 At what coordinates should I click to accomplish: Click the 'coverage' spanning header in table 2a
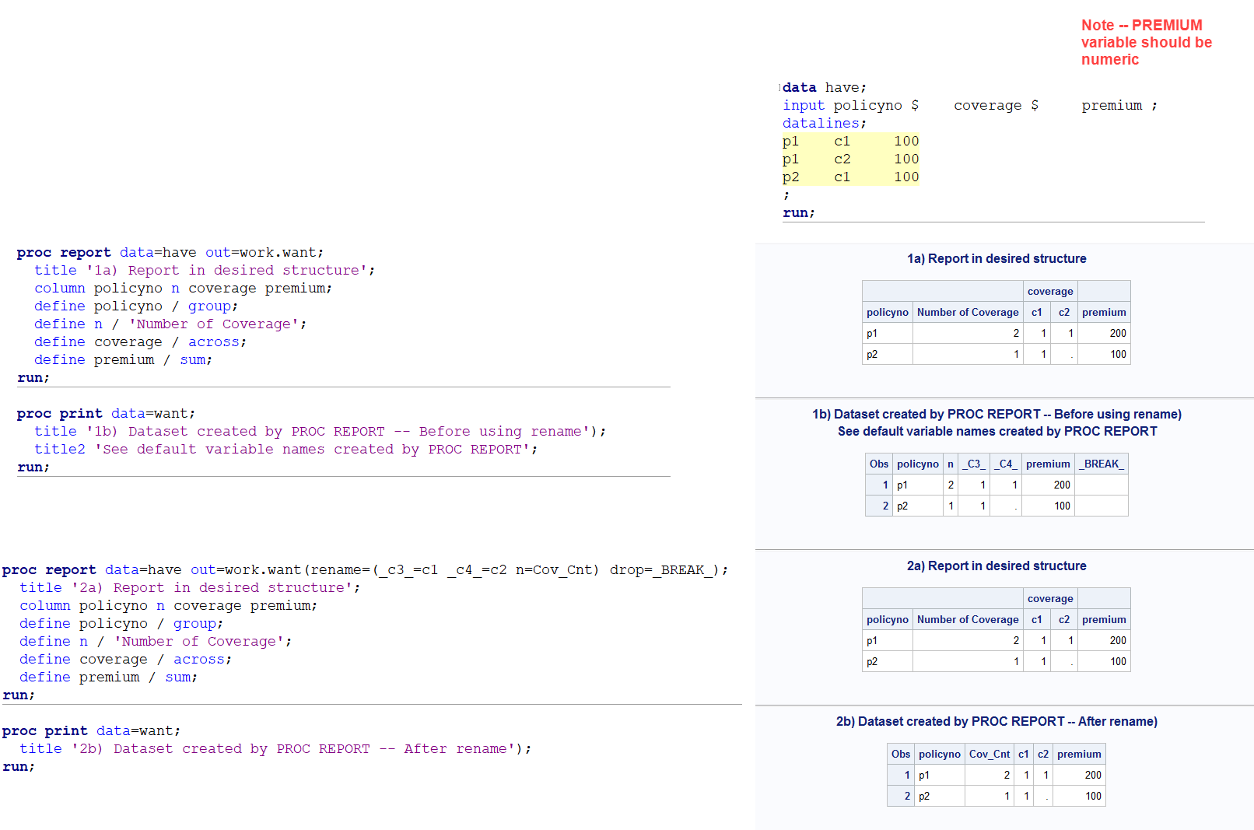1050,598
